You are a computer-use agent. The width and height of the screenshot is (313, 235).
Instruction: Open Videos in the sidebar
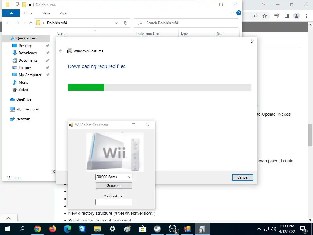tap(24, 90)
